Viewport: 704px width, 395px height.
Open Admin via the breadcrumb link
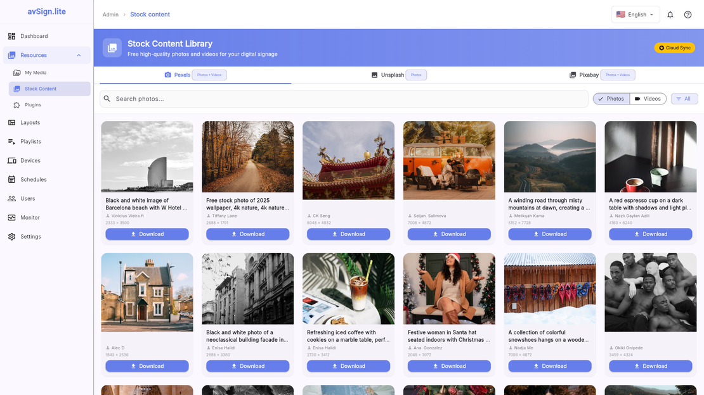tap(110, 14)
